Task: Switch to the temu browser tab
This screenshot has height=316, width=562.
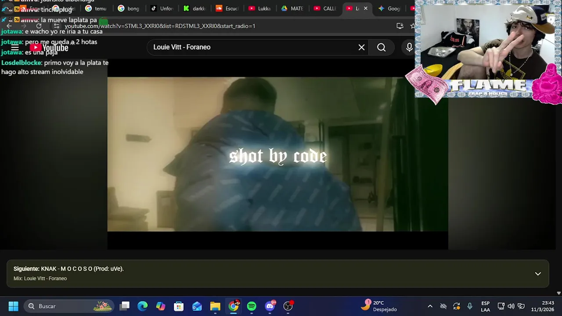Action: (x=96, y=8)
